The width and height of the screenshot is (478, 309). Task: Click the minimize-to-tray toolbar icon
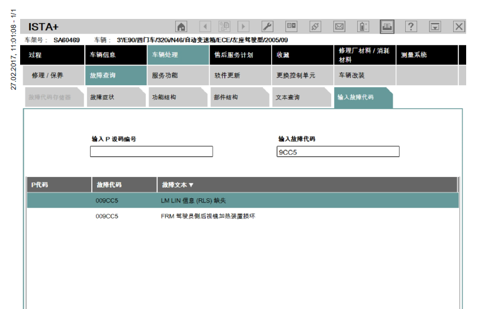(435, 27)
